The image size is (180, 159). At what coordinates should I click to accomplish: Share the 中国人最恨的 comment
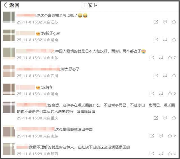point(152,58)
